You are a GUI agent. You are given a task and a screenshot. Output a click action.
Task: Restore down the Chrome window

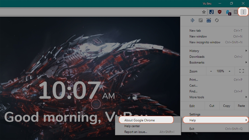pos(232,3)
